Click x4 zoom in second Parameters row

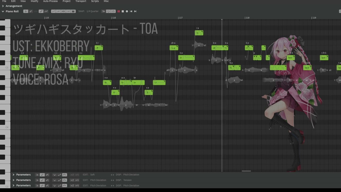point(77,180)
